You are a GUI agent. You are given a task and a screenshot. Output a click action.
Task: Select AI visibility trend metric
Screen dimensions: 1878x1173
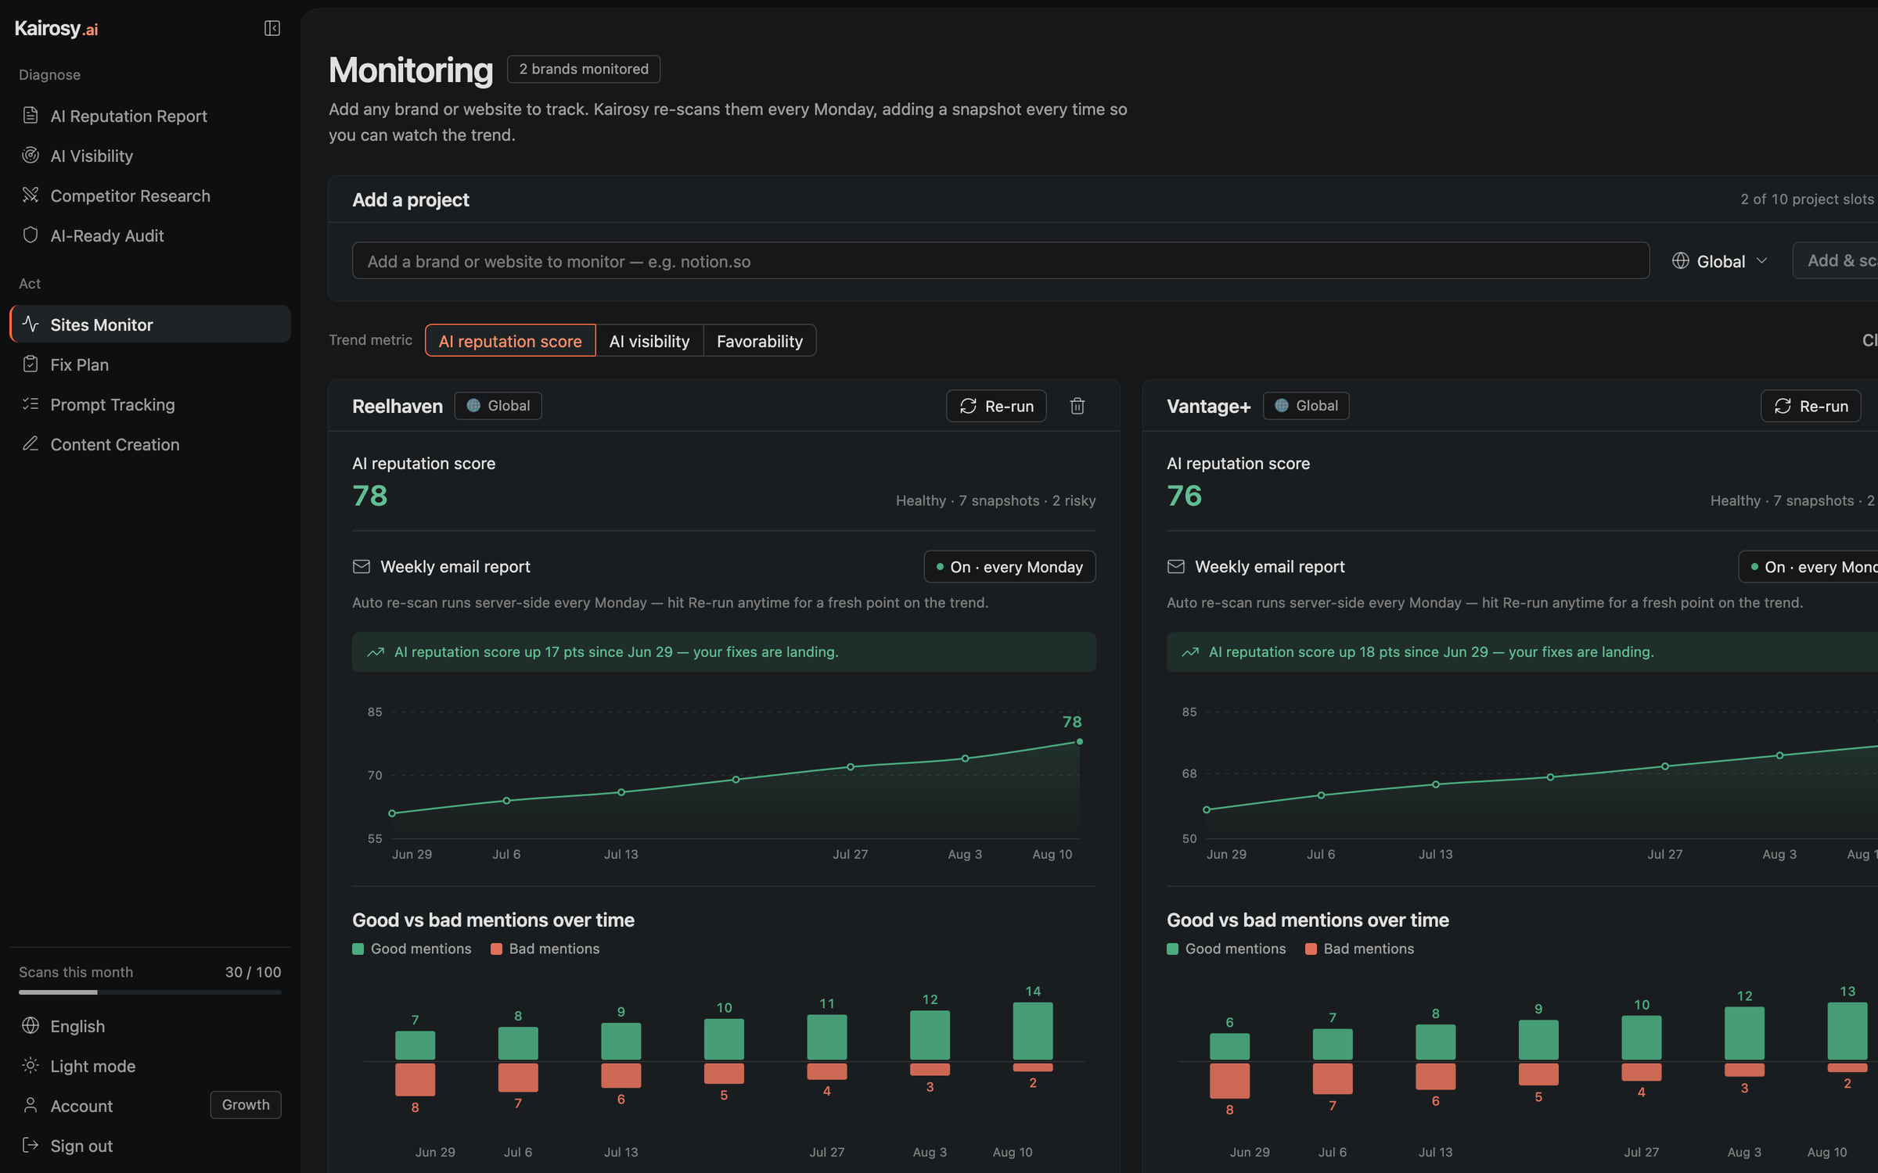(x=649, y=340)
